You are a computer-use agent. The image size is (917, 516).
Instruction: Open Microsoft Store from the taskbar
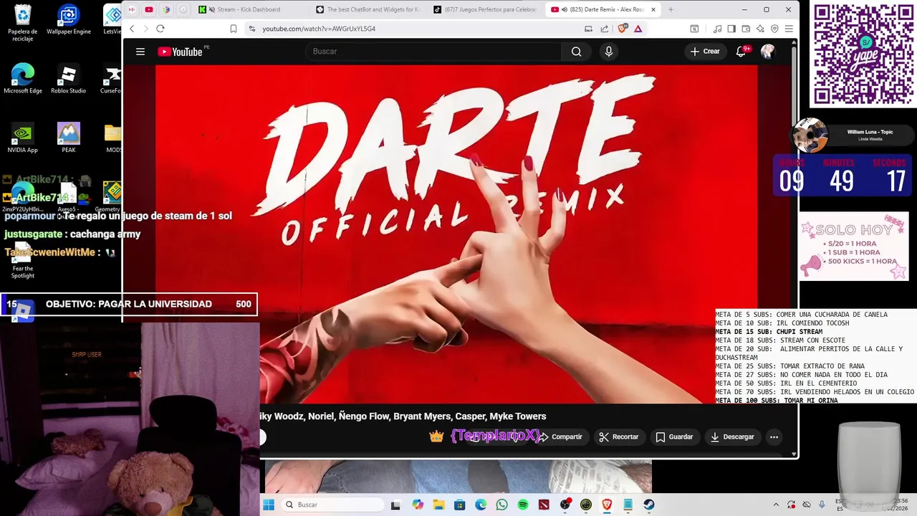click(x=459, y=505)
